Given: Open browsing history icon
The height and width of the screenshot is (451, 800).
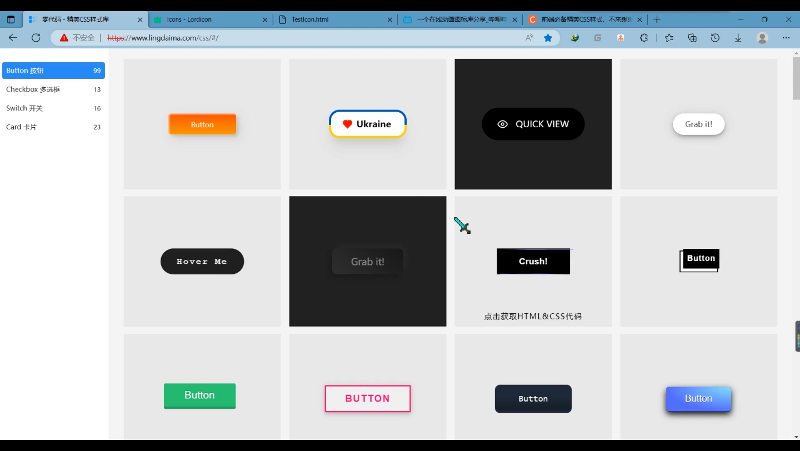Looking at the screenshot, I should [715, 38].
